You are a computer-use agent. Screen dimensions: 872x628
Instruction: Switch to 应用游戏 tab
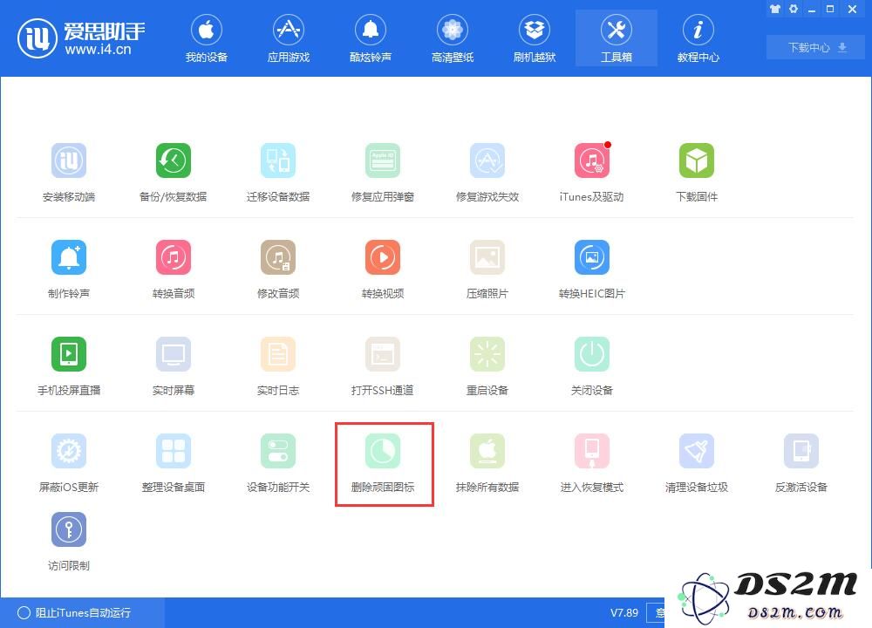(288, 38)
